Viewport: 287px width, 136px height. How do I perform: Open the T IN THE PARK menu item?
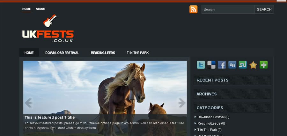coord(138,53)
